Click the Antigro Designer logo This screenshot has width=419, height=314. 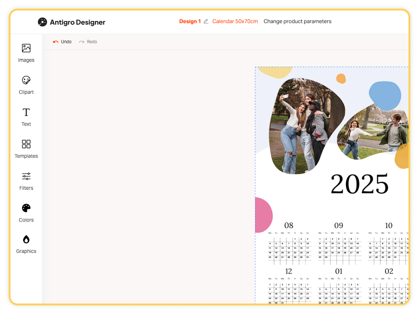click(72, 22)
